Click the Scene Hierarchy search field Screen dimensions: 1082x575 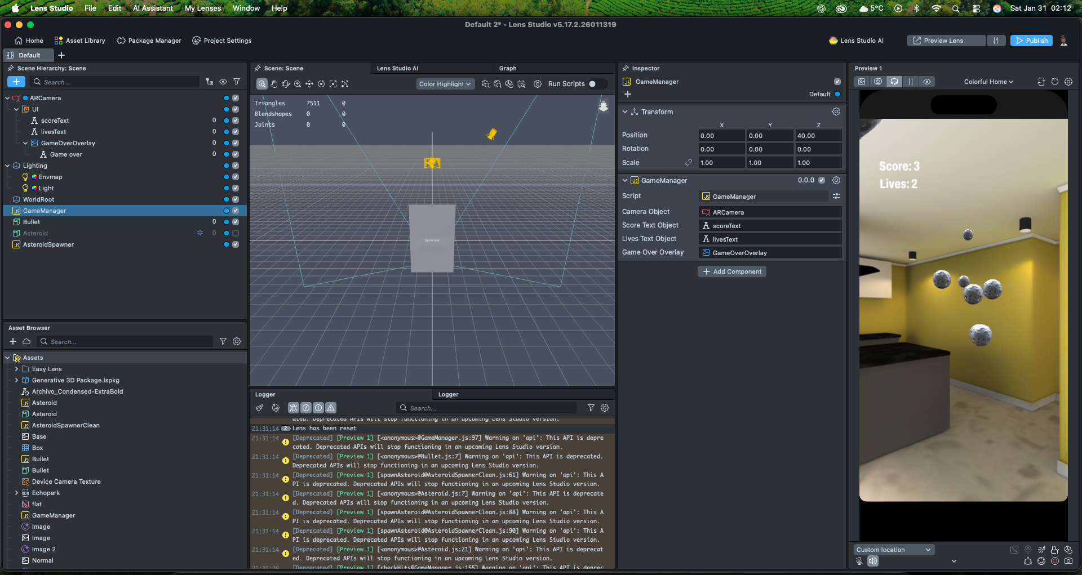coord(115,82)
